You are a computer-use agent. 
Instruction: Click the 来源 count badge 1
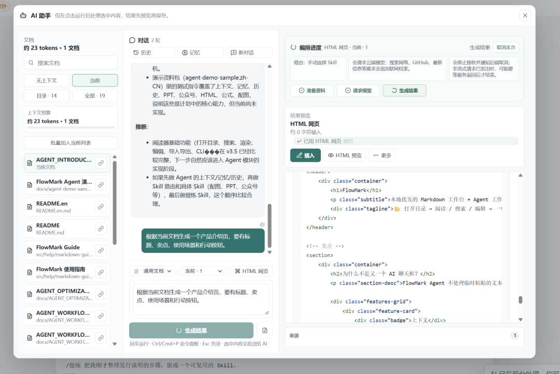click(515, 336)
